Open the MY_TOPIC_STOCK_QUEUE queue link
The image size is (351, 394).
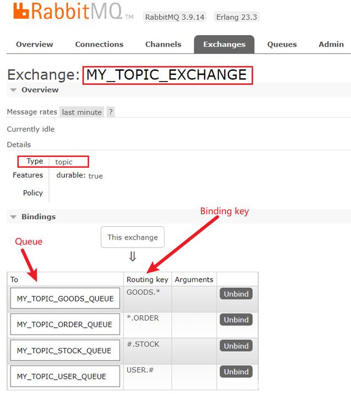(x=65, y=351)
